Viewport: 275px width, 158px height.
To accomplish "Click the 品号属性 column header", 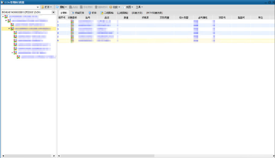I will tap(203, 18).
